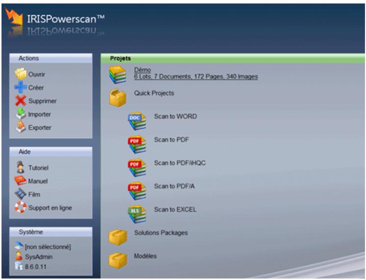This screenshot has width=366, height=280.
Task: Click the red X Supprimer icon
Action: click(x=21, y=101)
